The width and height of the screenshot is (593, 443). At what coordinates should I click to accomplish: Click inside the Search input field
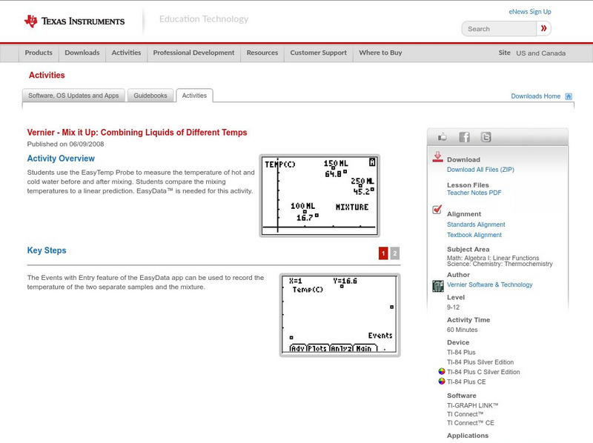[x=499, y=29]
